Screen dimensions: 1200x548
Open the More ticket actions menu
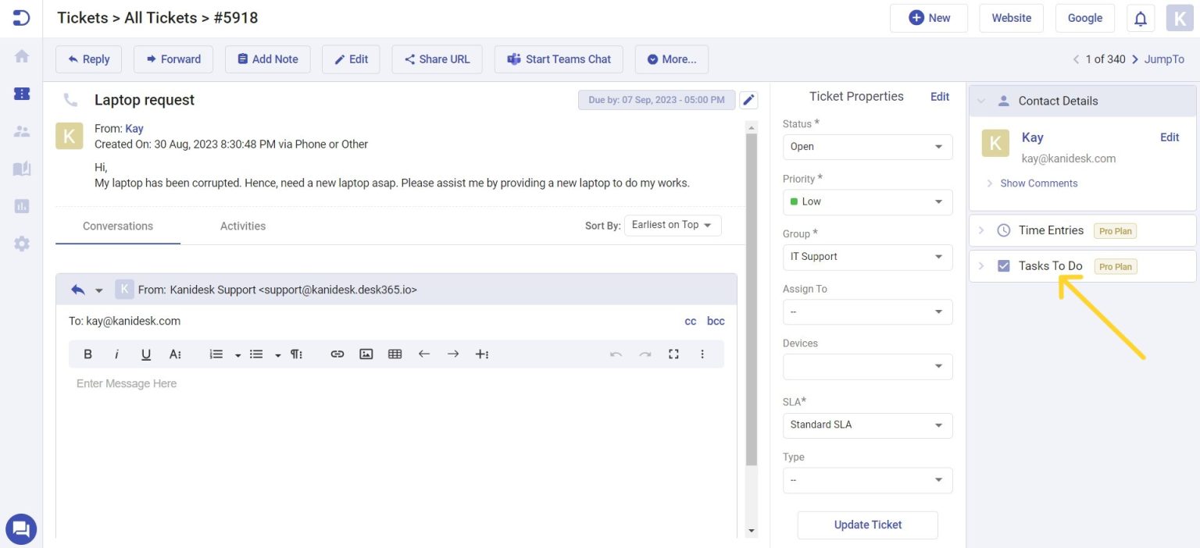click(x=670, y=59)
